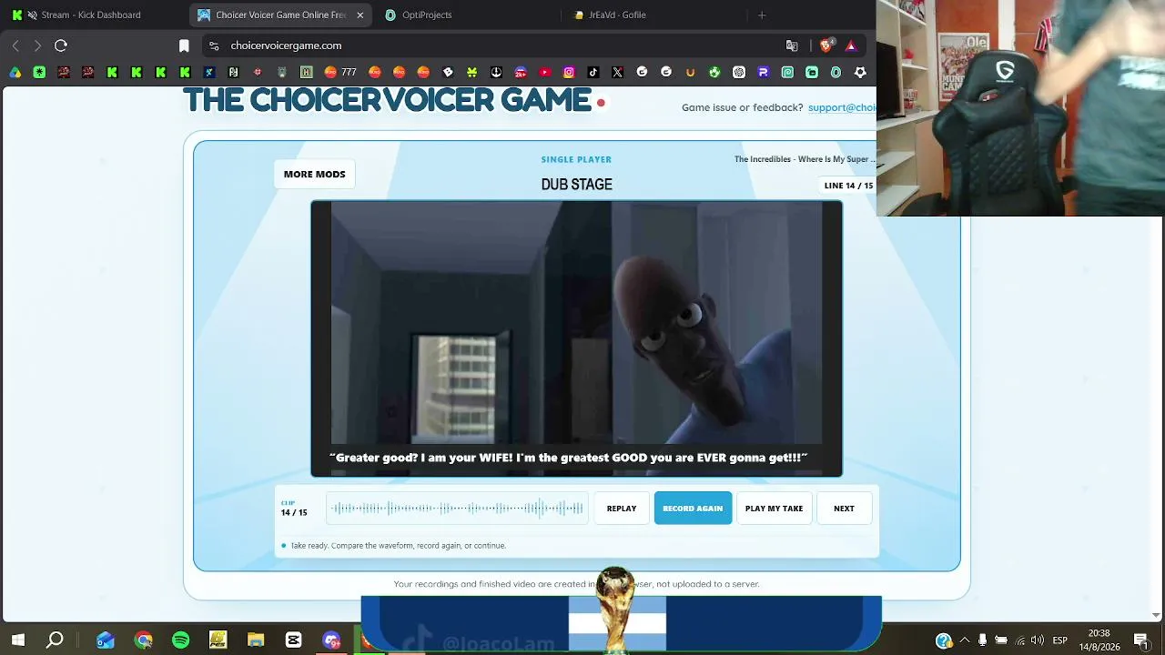Open the Instagram bookmark
1165x655 pixels.
coord(569,72)
